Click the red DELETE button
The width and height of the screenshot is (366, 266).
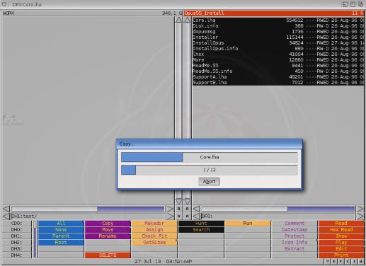click(108, 255)
